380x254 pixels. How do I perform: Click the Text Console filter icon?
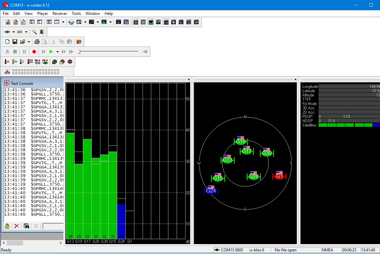(26, 226)
